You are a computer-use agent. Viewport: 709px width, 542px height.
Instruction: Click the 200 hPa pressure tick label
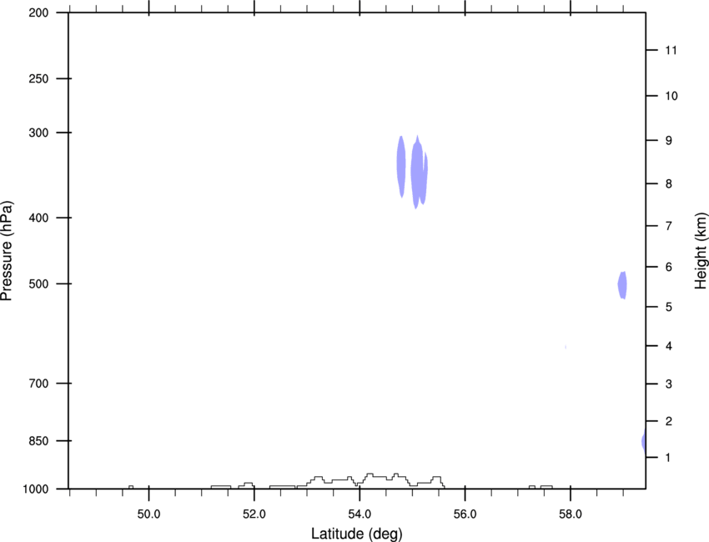pyautogui.click(x=38, y=13)
